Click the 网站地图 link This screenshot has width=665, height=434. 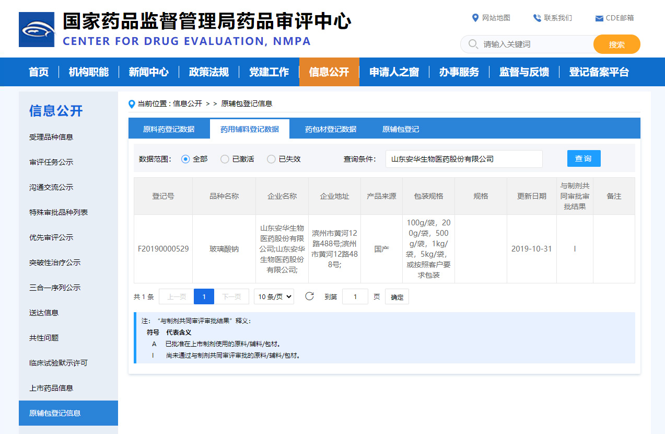(x=496, y=18)
